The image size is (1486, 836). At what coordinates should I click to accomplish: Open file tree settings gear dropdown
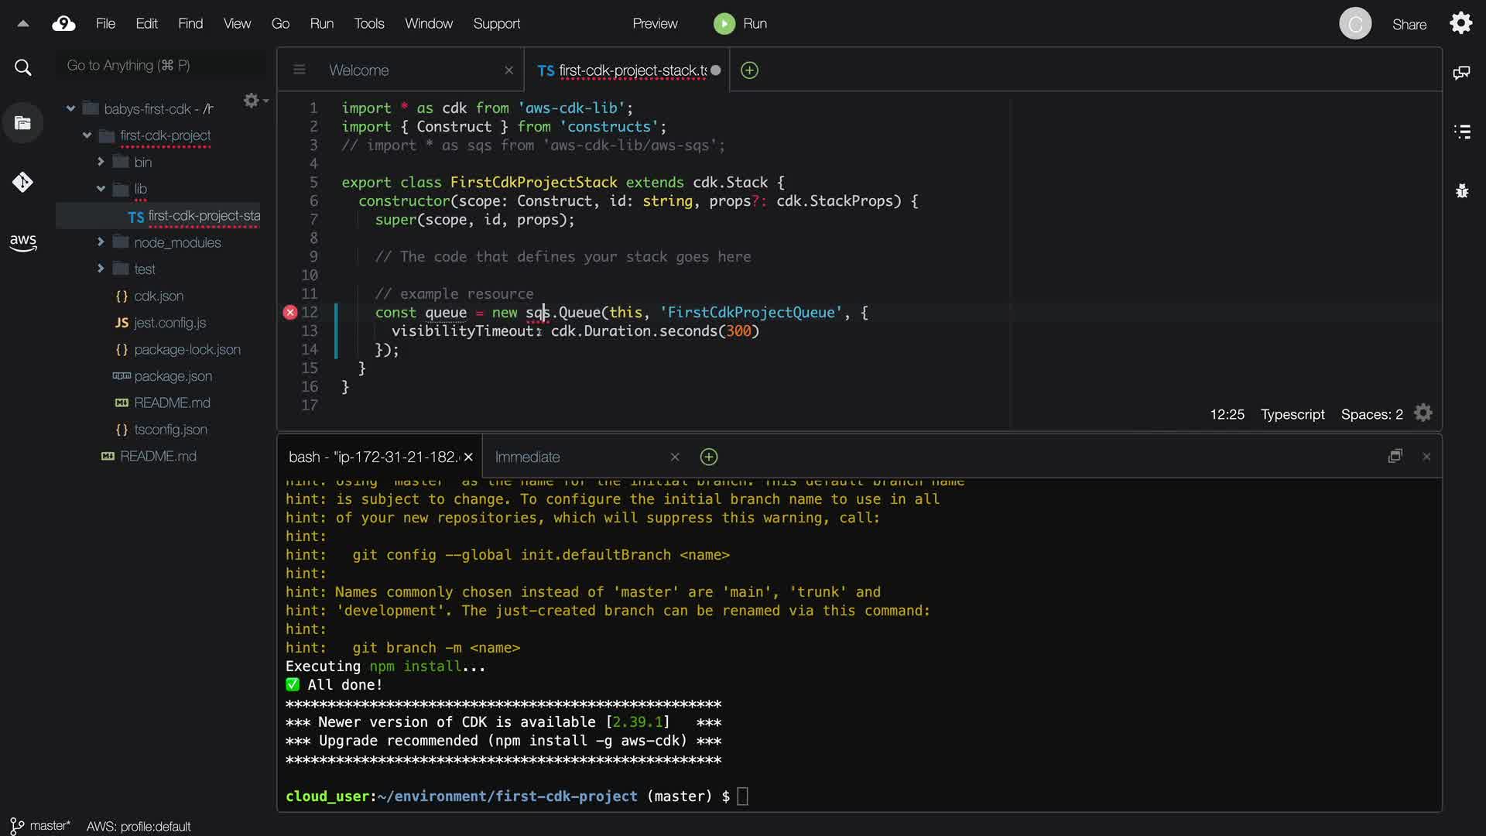coord(254,101)
